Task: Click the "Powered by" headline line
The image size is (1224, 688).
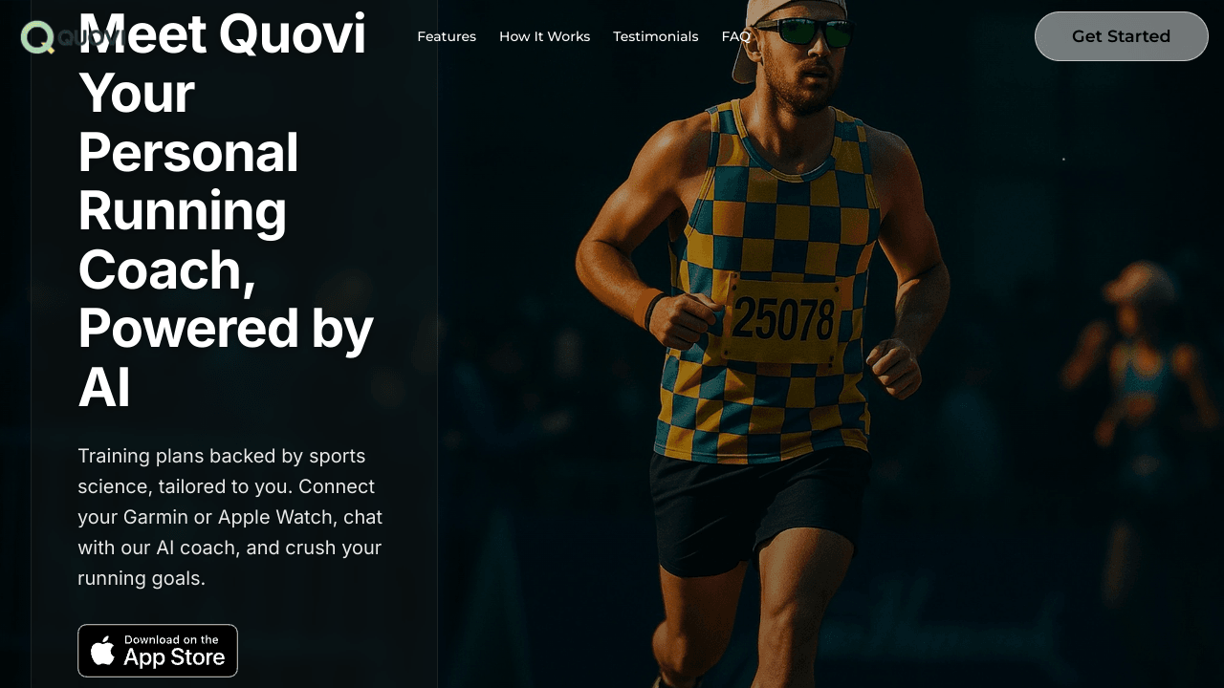Action: point(226,329)
